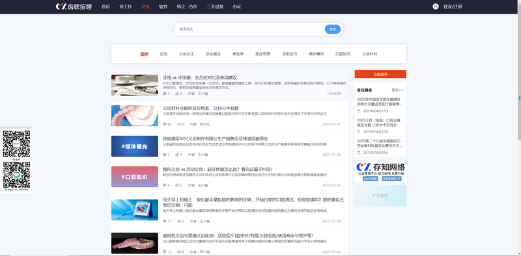Open 办证 in the top navigation
Image resolution: width=521 pixels, height=256 pixels.
(237, 6)
